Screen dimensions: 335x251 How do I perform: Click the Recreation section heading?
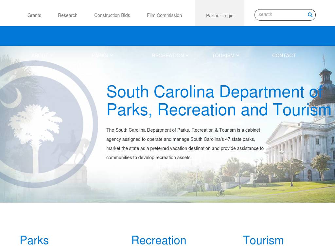pyautogui.click(x=159, y=240)
